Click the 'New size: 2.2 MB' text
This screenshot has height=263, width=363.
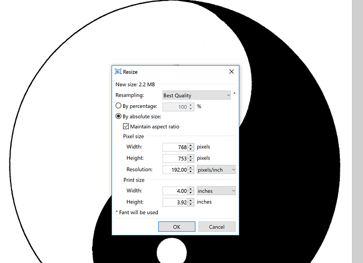135,84
